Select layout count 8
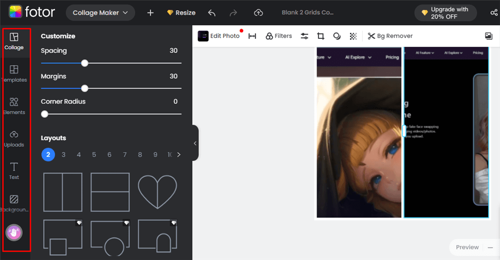Viewport: 500px width, 260px height. point(140,155)
